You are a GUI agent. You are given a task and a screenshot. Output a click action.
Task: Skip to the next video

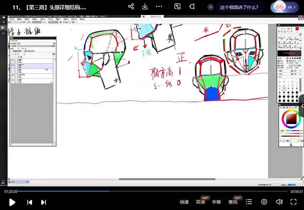[44, 202]
